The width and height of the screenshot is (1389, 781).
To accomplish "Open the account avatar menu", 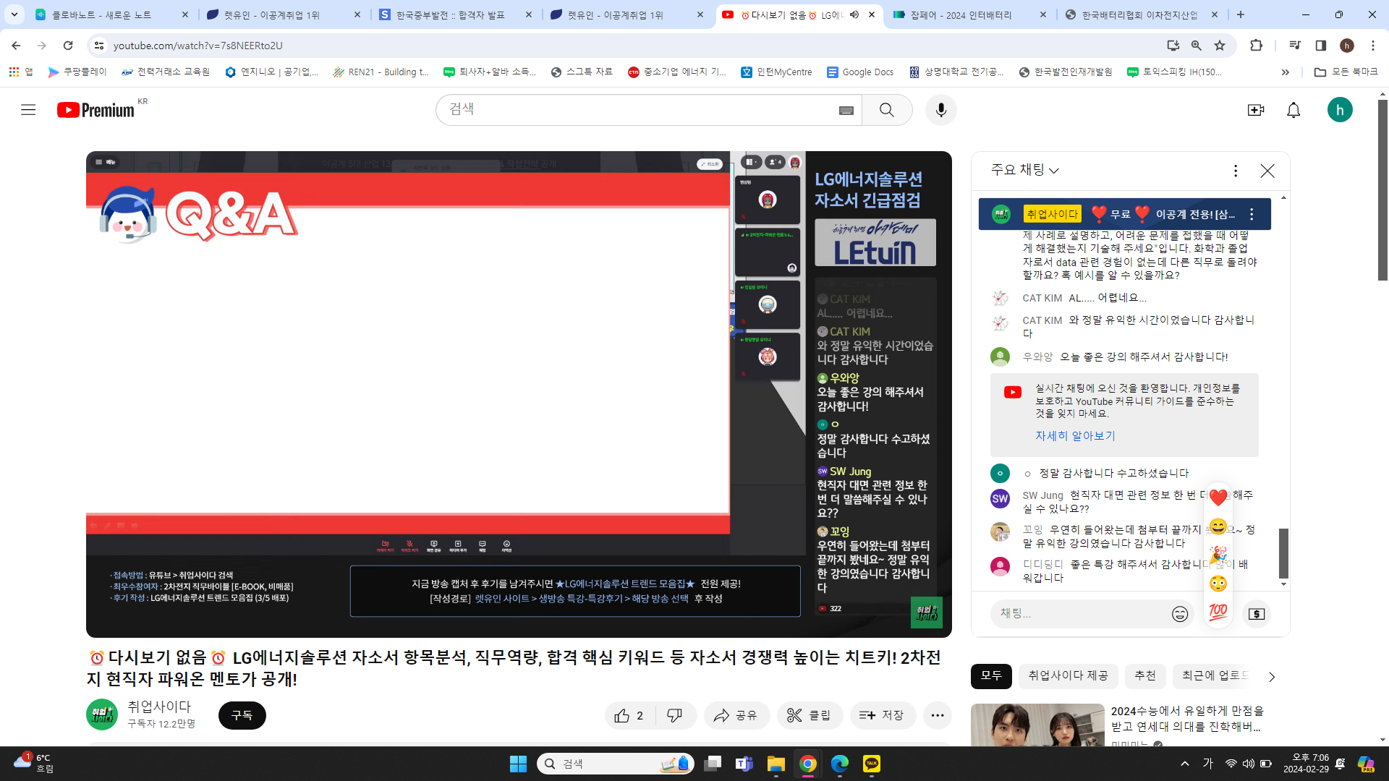I will click(1340, 110).
